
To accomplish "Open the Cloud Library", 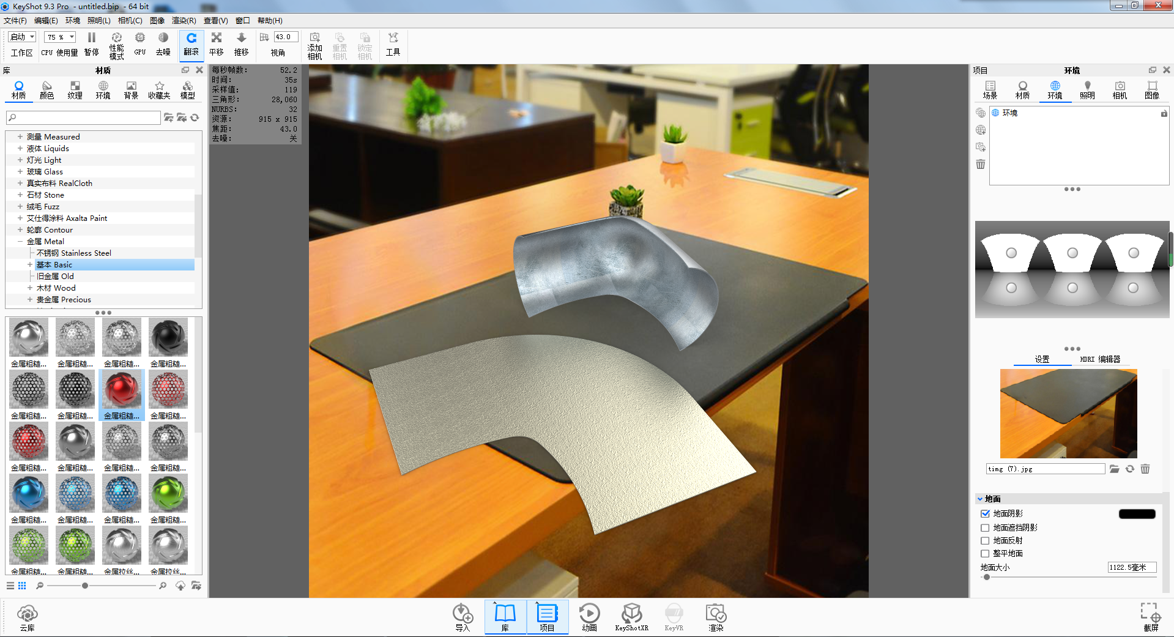I will click(28, 617).
